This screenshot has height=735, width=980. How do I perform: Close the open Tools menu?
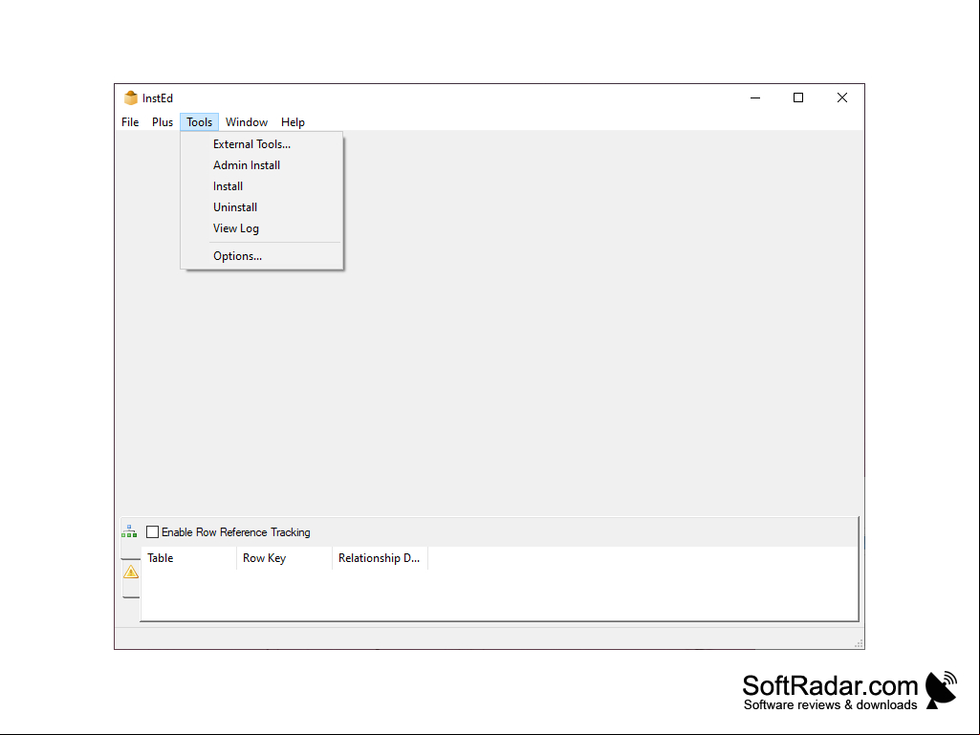[200, 122]
